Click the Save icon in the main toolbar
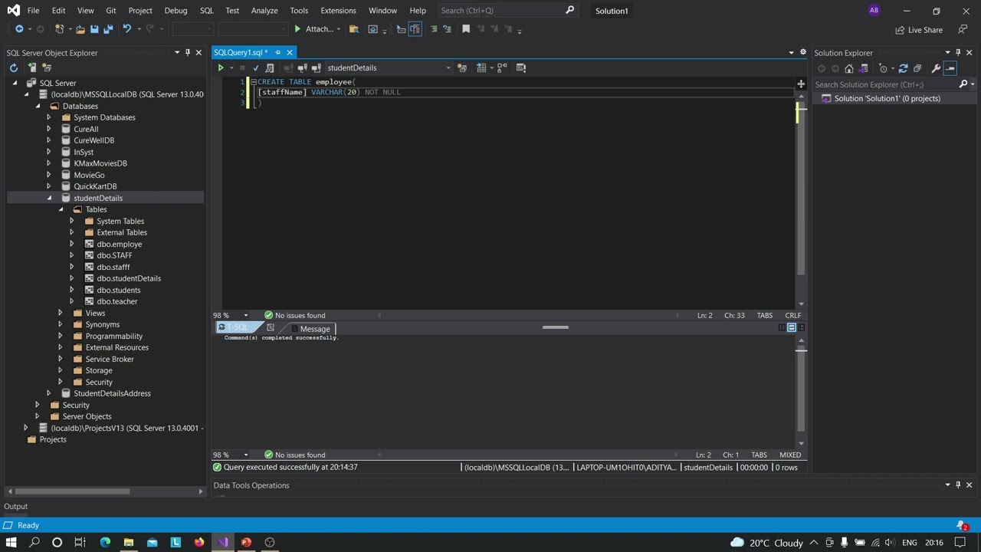Image resolution: width=981 pixels, height=552 pixels. tap(94, 29)
